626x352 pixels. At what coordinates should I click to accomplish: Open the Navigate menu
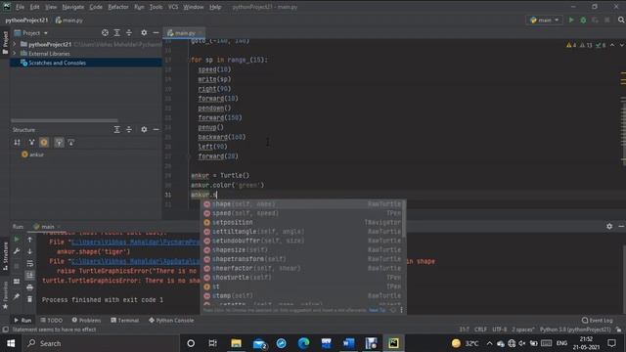(x=73, y=7)
